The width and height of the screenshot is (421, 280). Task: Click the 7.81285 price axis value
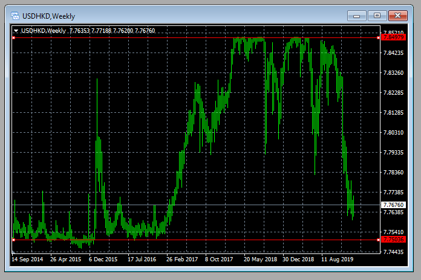pyautogui.click(x=393, y=112)
